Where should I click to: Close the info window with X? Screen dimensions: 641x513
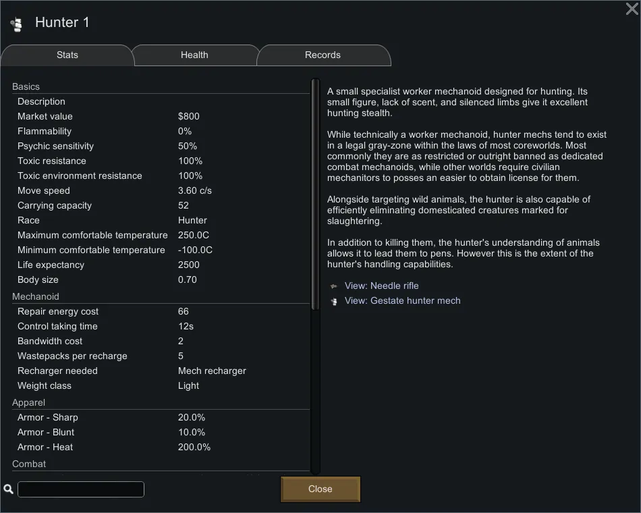click(x=632, y=9)
